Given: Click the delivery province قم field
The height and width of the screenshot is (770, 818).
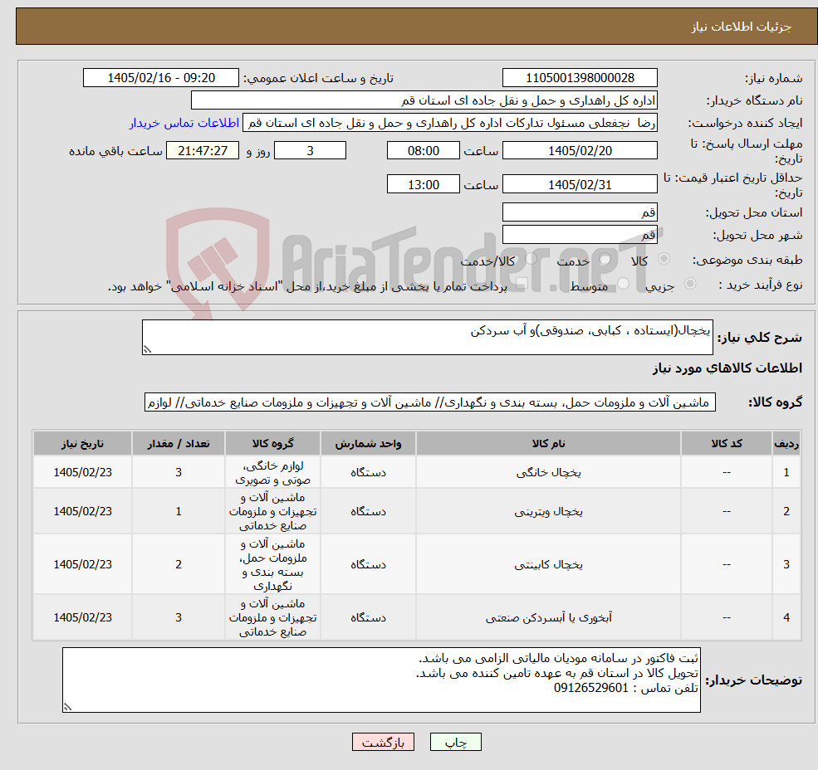Looking at the screenshot, I should (x=580, y=212).
